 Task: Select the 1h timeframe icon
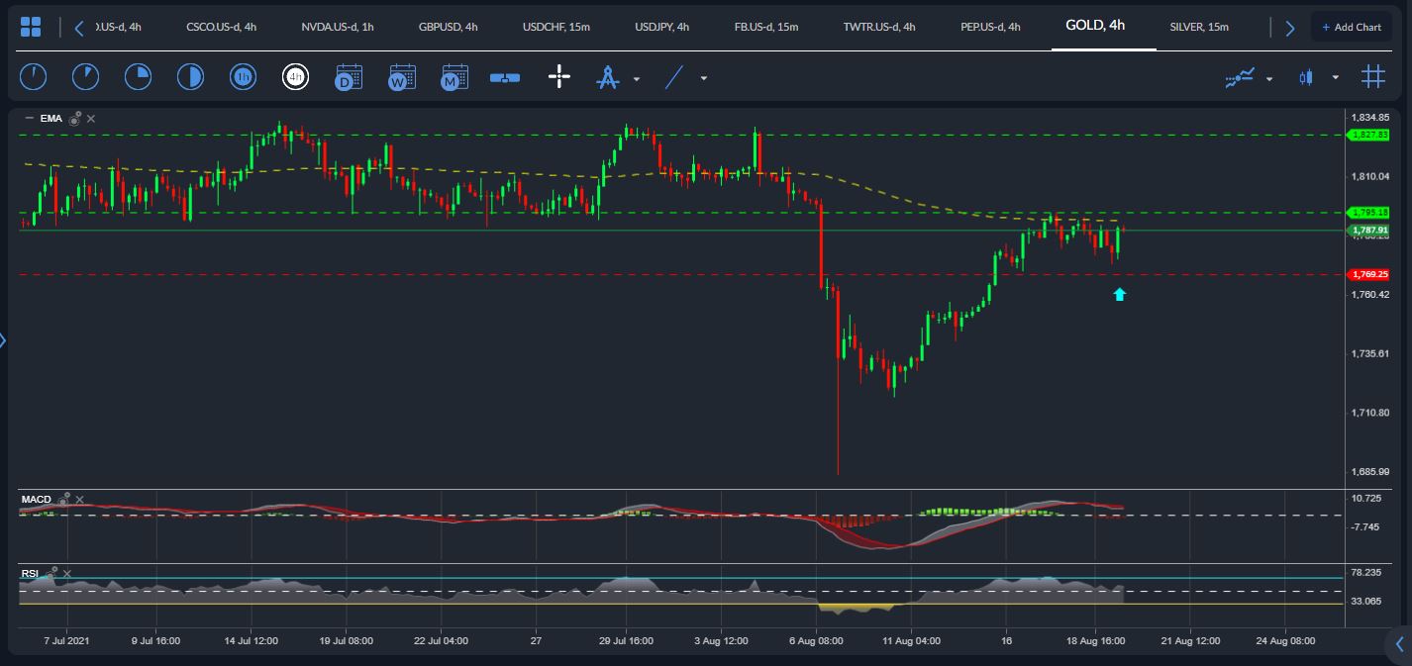243,77
